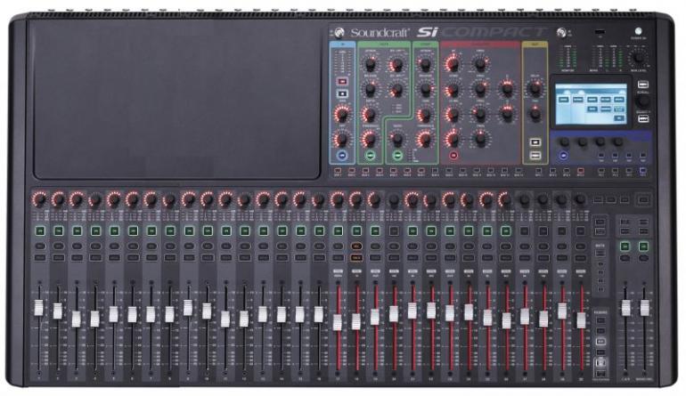686x396 pixels.
Task: Click the last channel fader with red track
Action: coord(581,320)
